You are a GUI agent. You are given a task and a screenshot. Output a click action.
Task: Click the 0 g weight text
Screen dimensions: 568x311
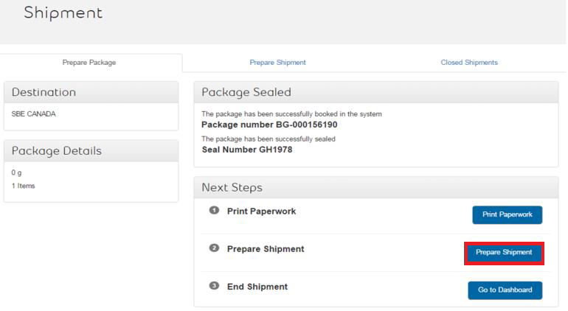coord(17,172)
